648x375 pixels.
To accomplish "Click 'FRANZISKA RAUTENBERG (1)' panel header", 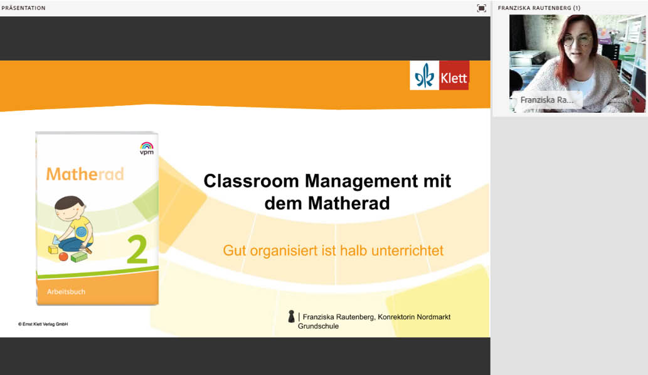I will click(539, 8).
